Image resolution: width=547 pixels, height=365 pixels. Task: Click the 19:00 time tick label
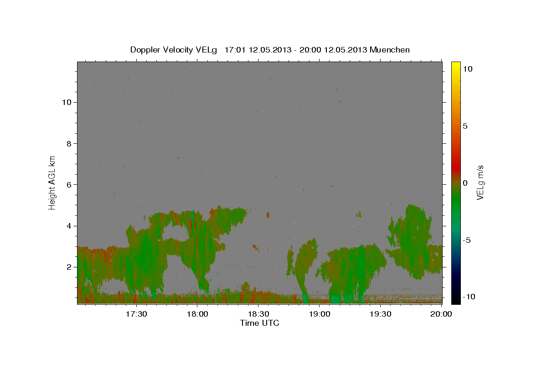pos(320,314)
